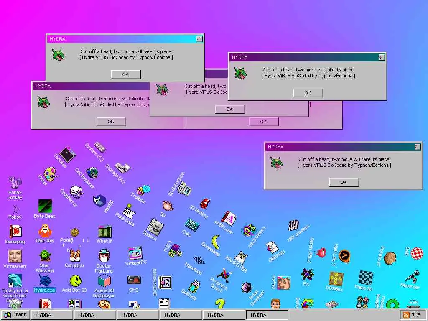Click the 10:29 taskbar clock
The height and width of the screenshot is (321, 428).
click(417, 315)
